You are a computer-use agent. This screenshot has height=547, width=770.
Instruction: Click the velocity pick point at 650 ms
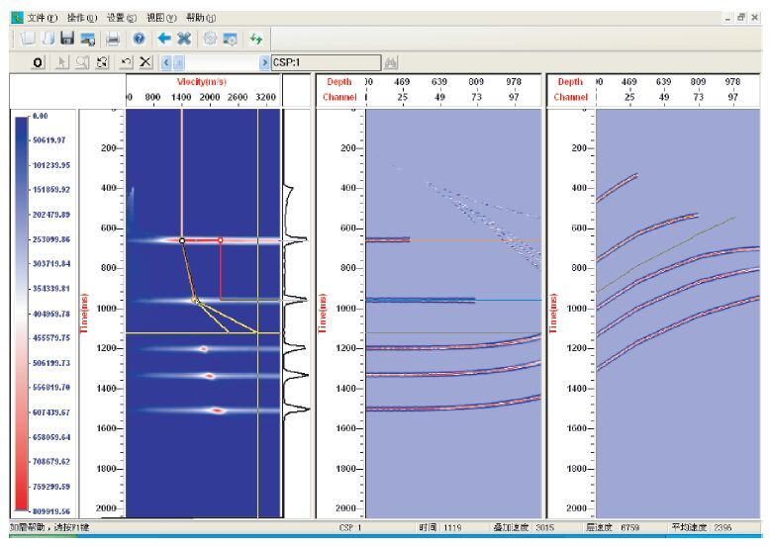182,240
